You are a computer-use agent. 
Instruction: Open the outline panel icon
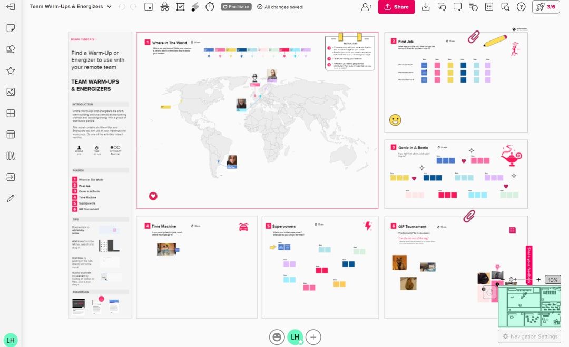[489, 7]
